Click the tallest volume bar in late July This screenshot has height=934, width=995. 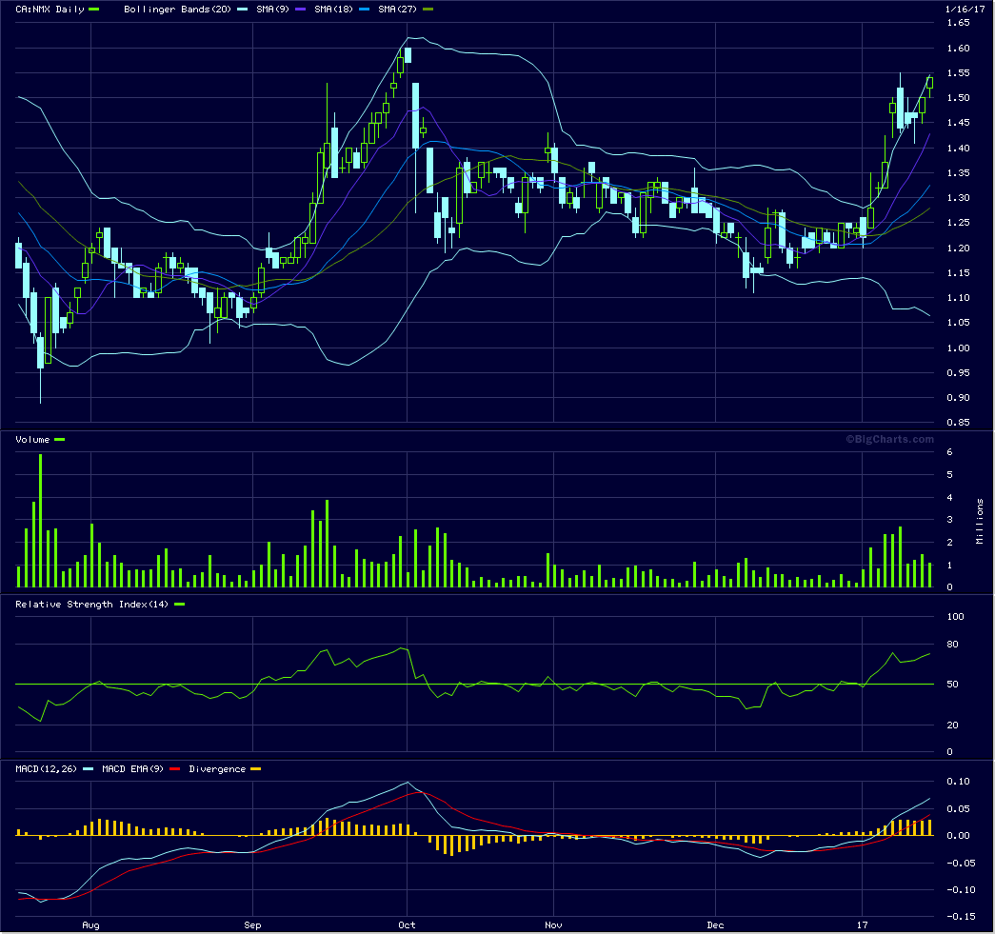[41, 520]
